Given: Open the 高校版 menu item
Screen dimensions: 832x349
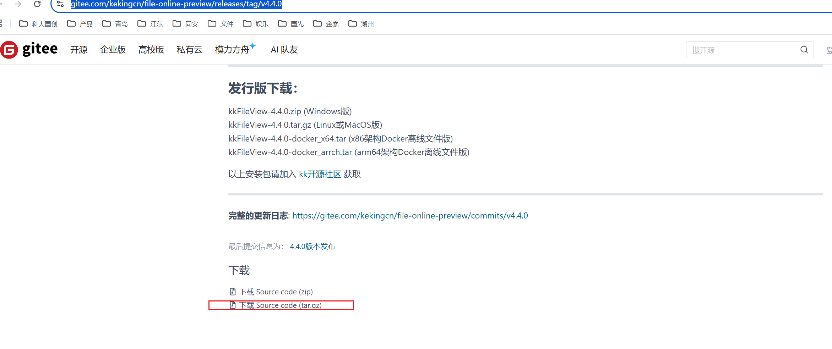Looking at the screenshot, I should coord(151,50).
